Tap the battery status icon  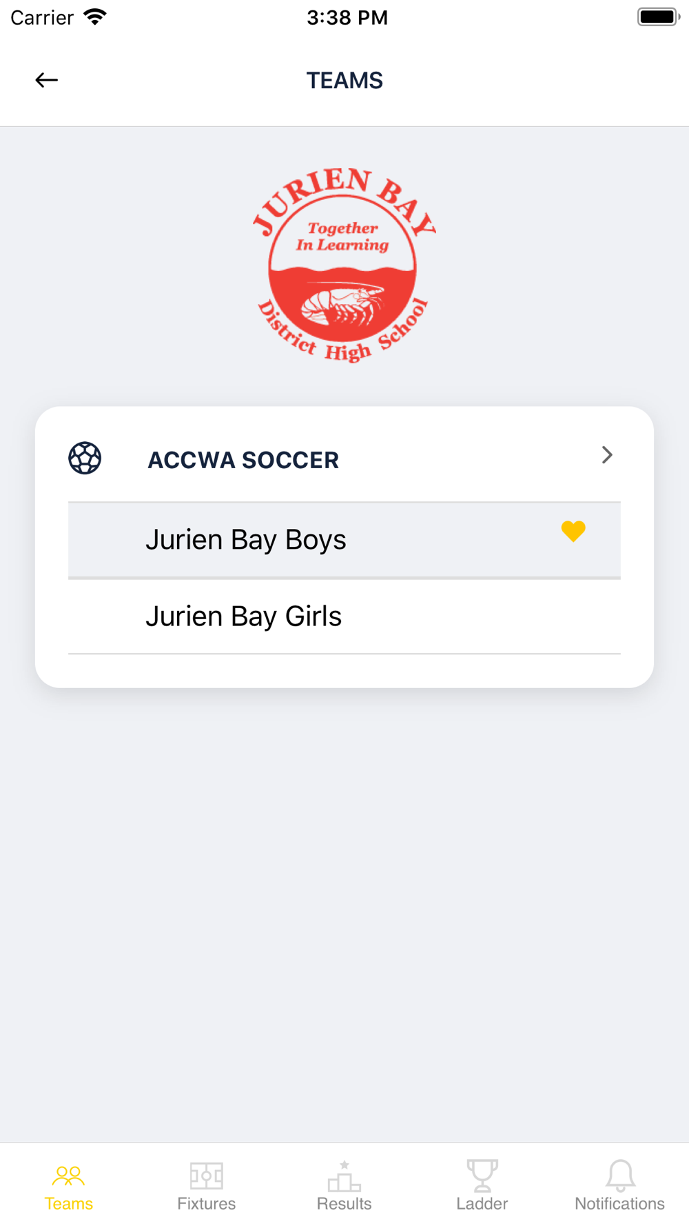[x=659, y=17]
